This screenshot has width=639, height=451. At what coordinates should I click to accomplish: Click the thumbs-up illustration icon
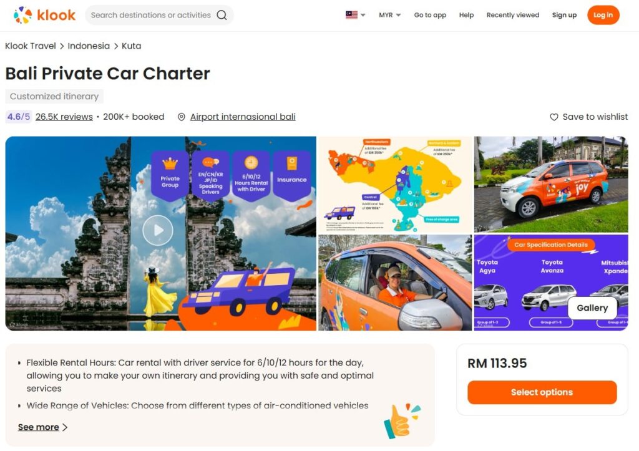tap(402, 421)
